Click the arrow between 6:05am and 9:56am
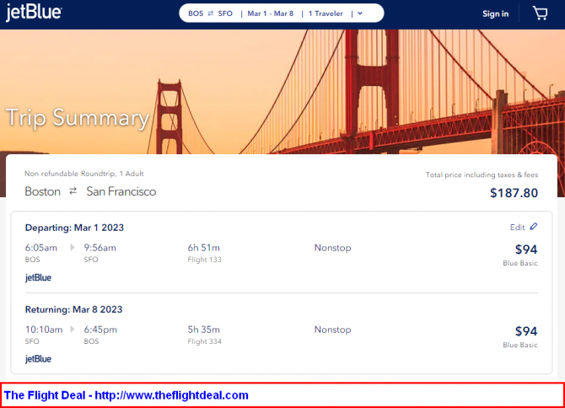The height and width of the screenshot is (408, 565). coord(72,247)
